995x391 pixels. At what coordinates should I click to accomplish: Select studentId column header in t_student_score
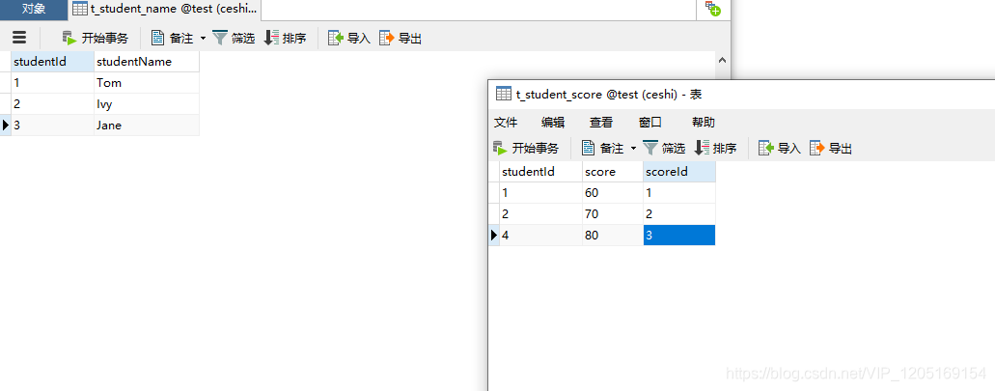click(x=540, y=172)
